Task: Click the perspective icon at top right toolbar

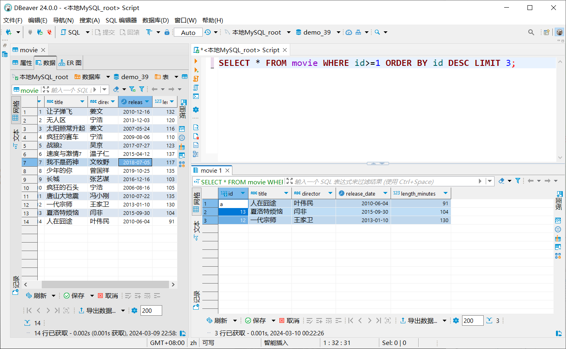Action: (546, 32)
